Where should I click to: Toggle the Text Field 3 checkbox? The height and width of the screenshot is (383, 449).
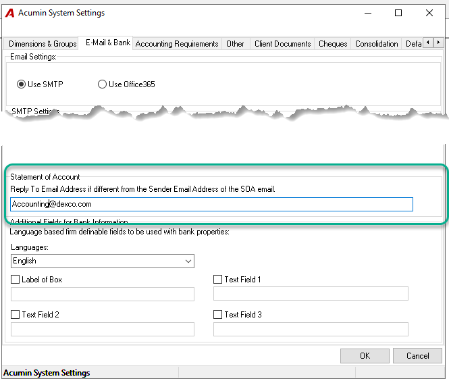217,315
